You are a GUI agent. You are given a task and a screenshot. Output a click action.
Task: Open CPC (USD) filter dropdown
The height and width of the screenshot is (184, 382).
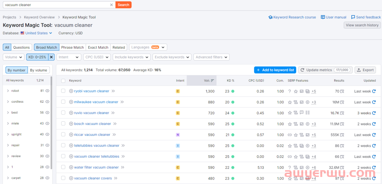[x=97, y=57]
